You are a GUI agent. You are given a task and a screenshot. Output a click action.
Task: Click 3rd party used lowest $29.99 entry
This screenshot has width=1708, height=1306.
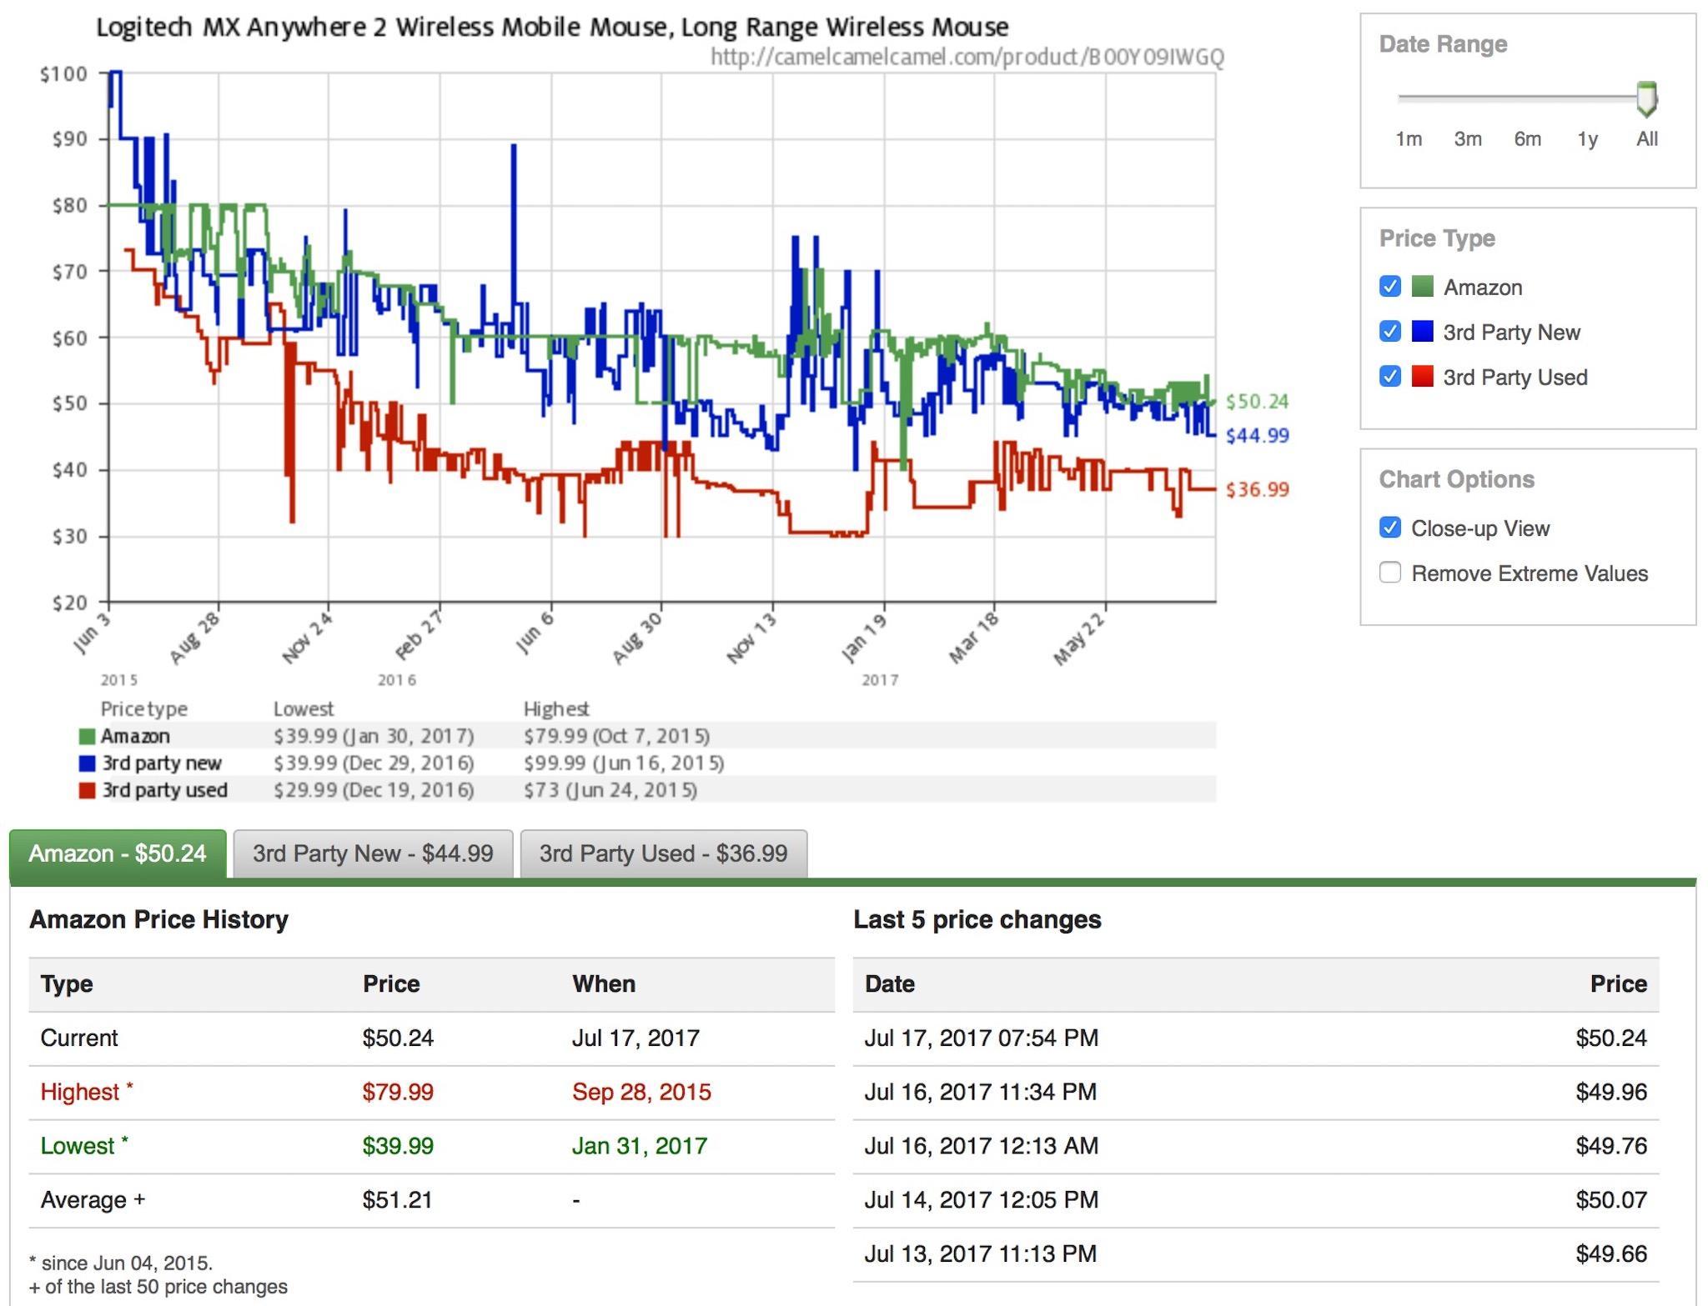pyautogui.click(x=374, y=790)
